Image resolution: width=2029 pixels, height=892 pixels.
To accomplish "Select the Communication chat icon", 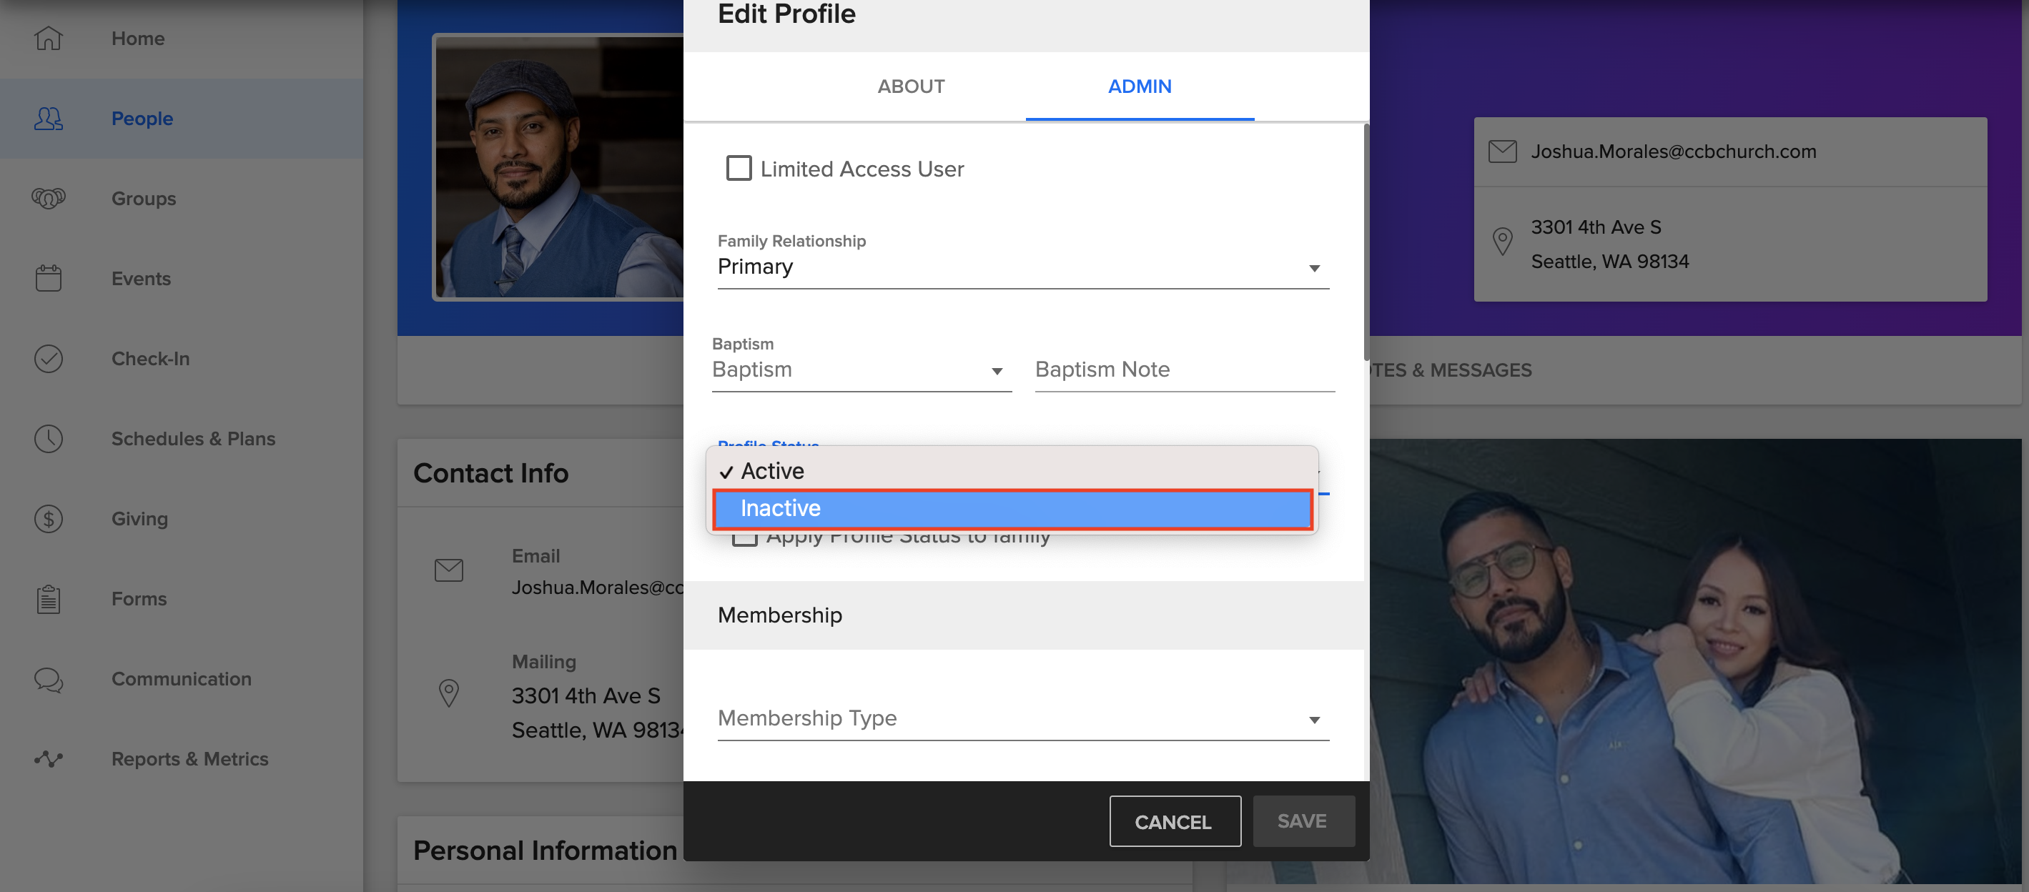I will point(47,680).
